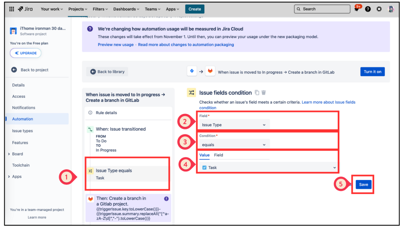Click Back to library button

coord(107,72)
